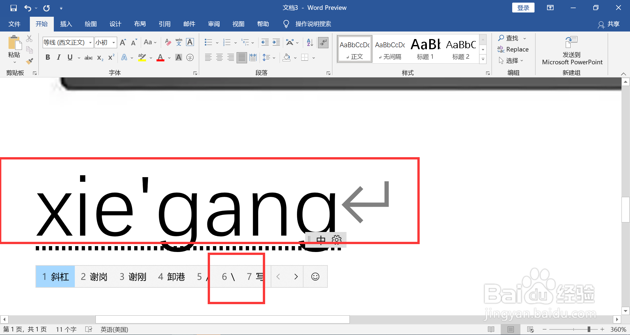
Task: Switch to the View (视图) tab
Action: 238,24
